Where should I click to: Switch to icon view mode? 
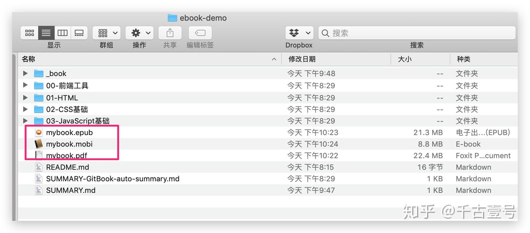(29, 32)
